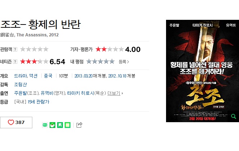Viewport: 239px width, 151px height.
Task: Open the 네티즌 question mark help icon
Action: [15, 62]
